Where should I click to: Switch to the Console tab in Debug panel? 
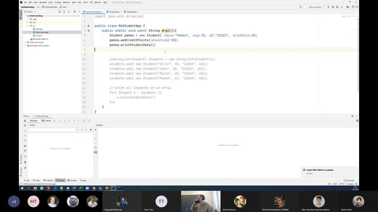pos(46,121)
